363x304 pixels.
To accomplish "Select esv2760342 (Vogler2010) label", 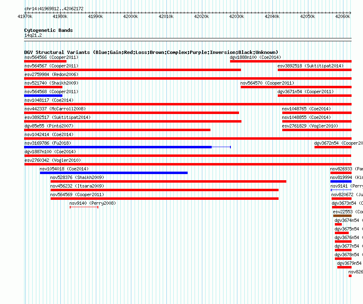I will pos(53,160).
